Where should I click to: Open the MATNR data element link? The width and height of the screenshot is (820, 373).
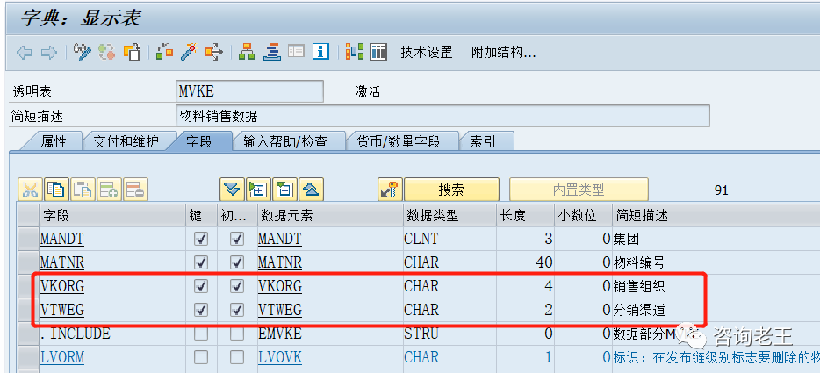[279, 262]
